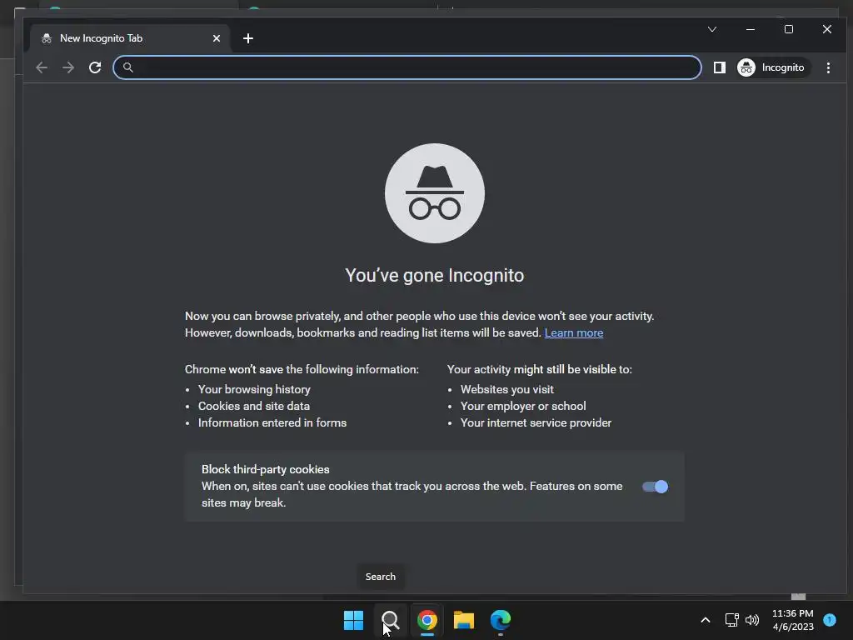Click 'Your internet service provider' item
853x640 pixels.
point(536,422)
